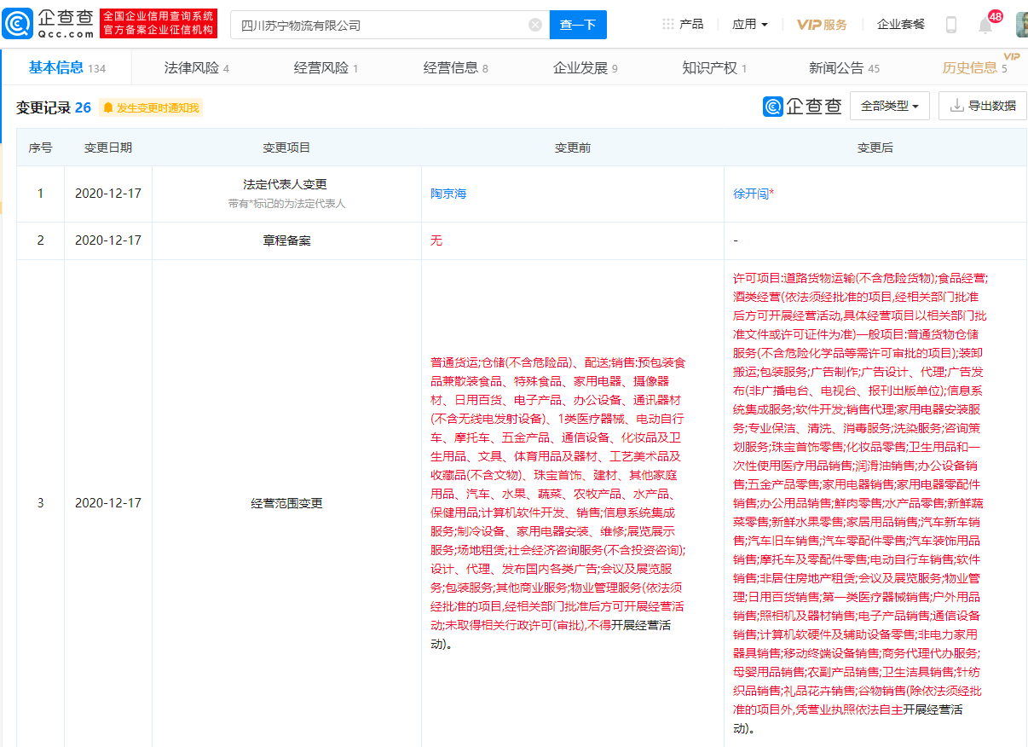Open notifications bell icon
Image resolution: width=1028 pixels, height=747 pixels.
coord(985,26)
